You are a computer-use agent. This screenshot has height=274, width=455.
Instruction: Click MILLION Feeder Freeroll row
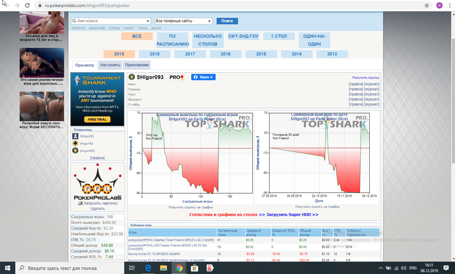click(253, 247)
